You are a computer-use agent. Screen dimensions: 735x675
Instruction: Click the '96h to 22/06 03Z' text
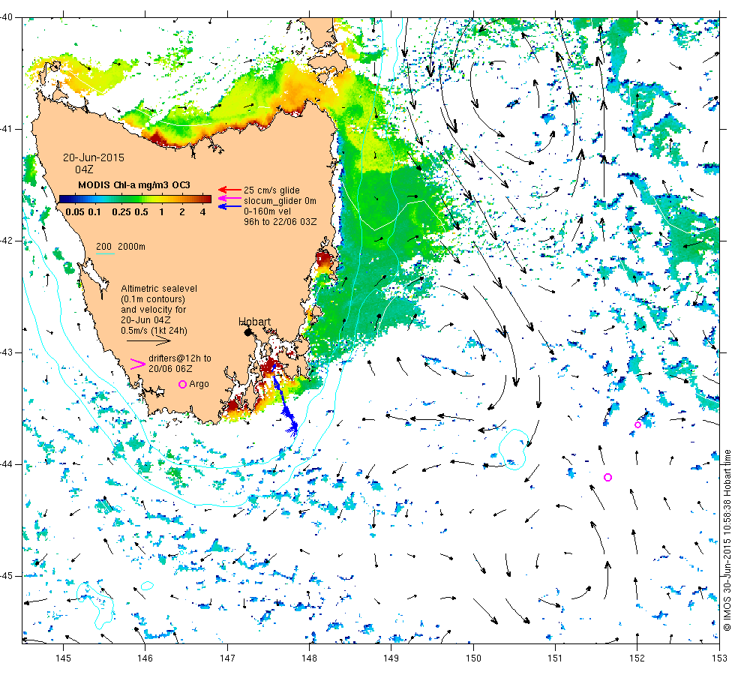pyautogui.click(x=280, y=222)
